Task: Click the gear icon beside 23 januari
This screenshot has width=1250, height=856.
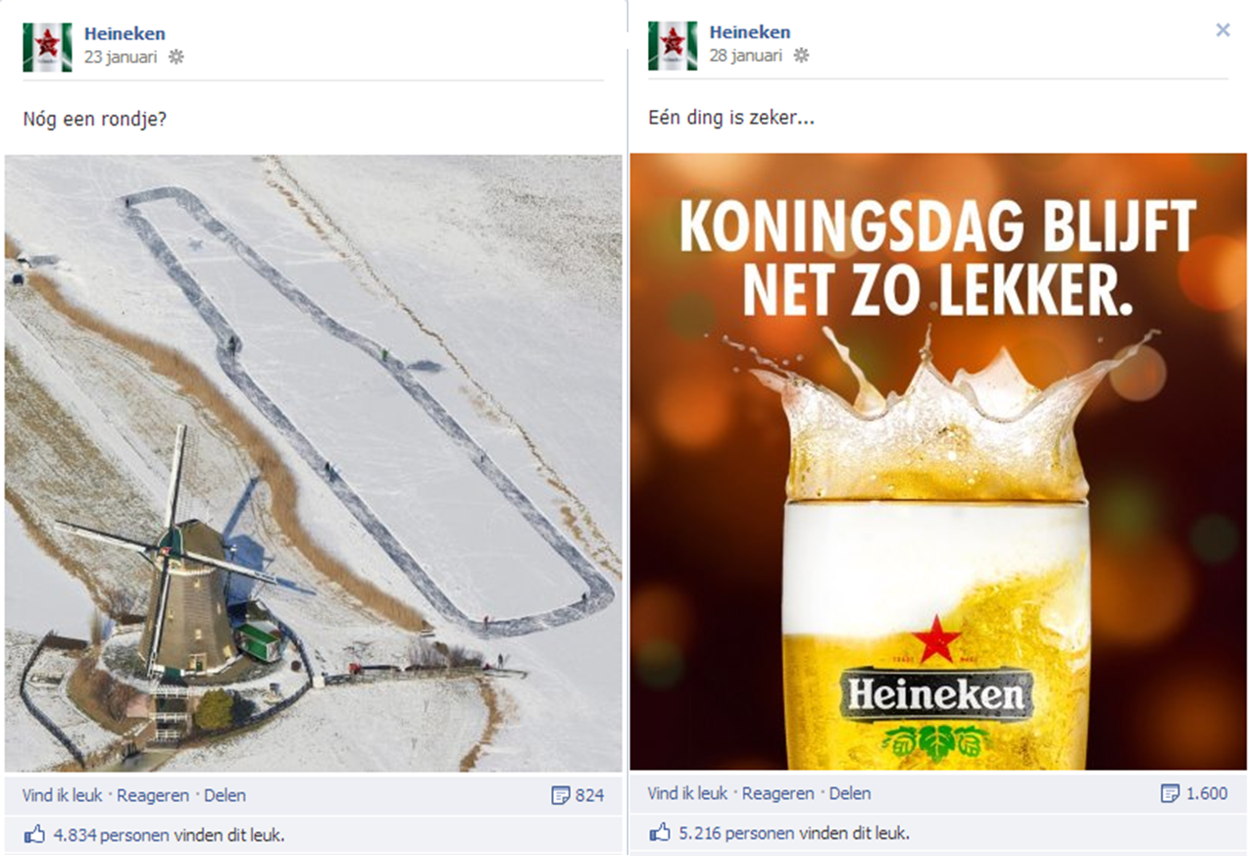Action: tap(175, 57)
